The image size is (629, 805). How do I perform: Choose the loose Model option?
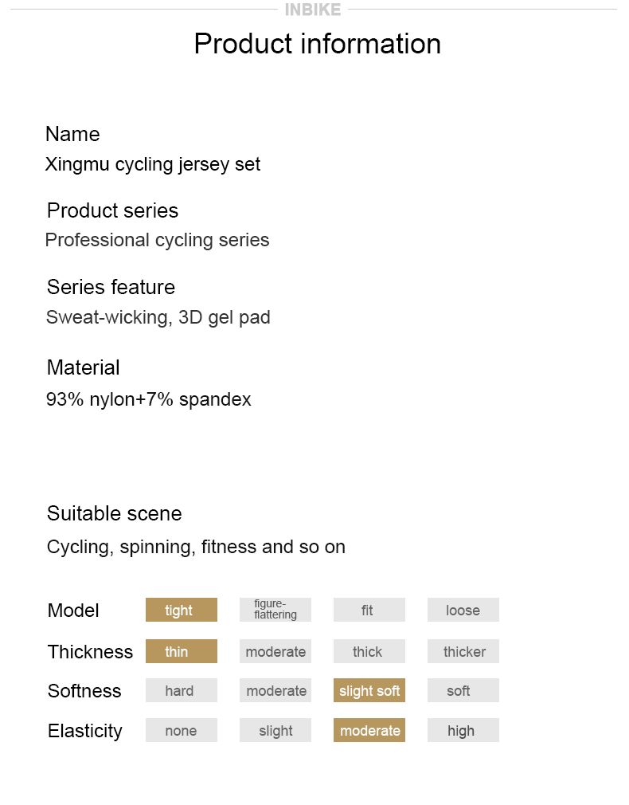[463, 610]
